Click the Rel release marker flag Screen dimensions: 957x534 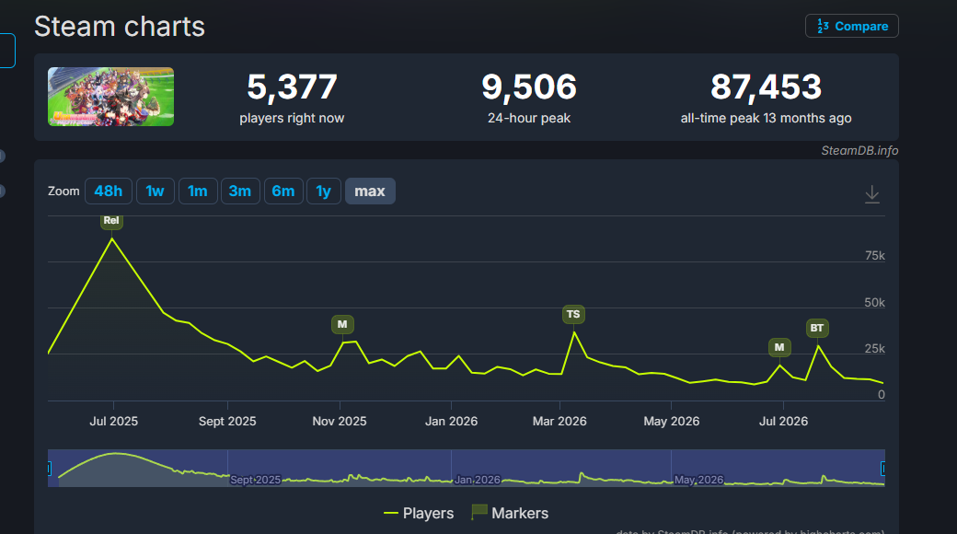click(111, 221)
